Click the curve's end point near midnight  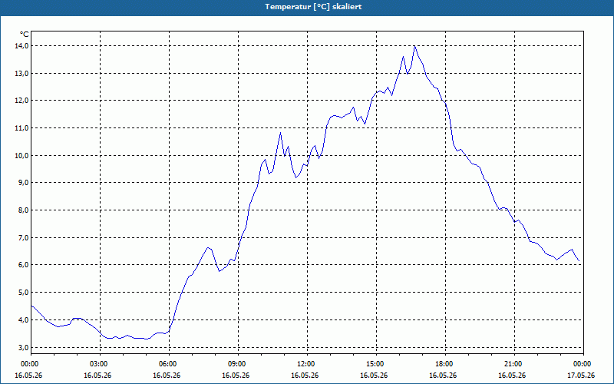point(579,260)
